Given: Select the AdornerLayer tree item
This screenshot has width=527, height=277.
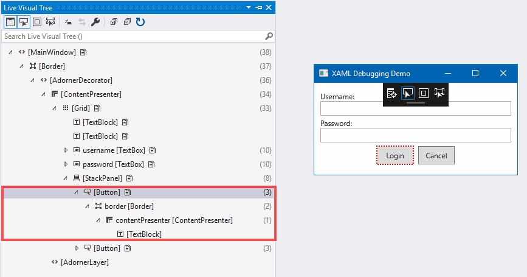Looking at the screenshot, I should (x=84, y=262).
